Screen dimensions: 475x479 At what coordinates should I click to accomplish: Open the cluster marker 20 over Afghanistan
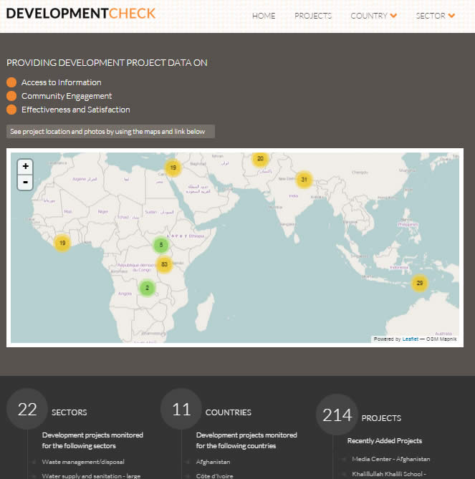(260, 158)
